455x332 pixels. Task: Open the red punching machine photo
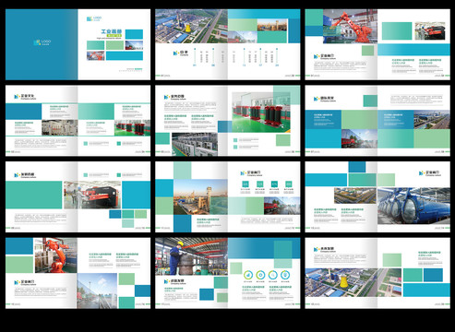92,195
